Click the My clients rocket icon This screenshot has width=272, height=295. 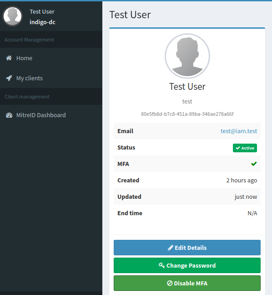coord(9,78)
